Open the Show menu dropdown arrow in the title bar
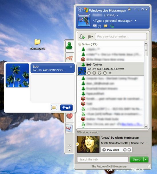157x174 pixels. coord(135,9)
